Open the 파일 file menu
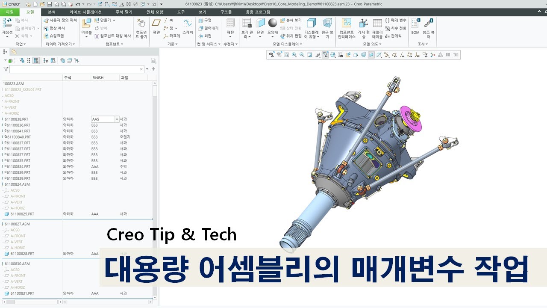 coord(9,12)
